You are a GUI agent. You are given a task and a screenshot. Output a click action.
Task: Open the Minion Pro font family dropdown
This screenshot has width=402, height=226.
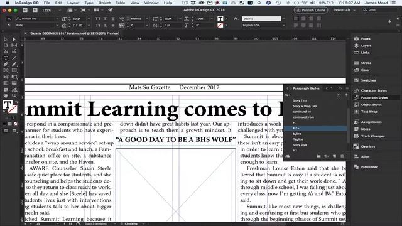coord(57,19)
